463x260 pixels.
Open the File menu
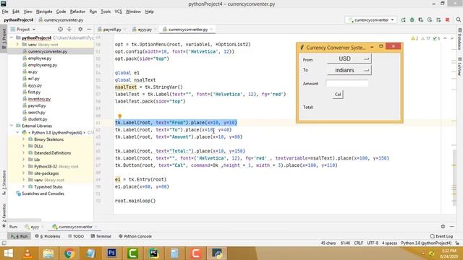(5, 12)
